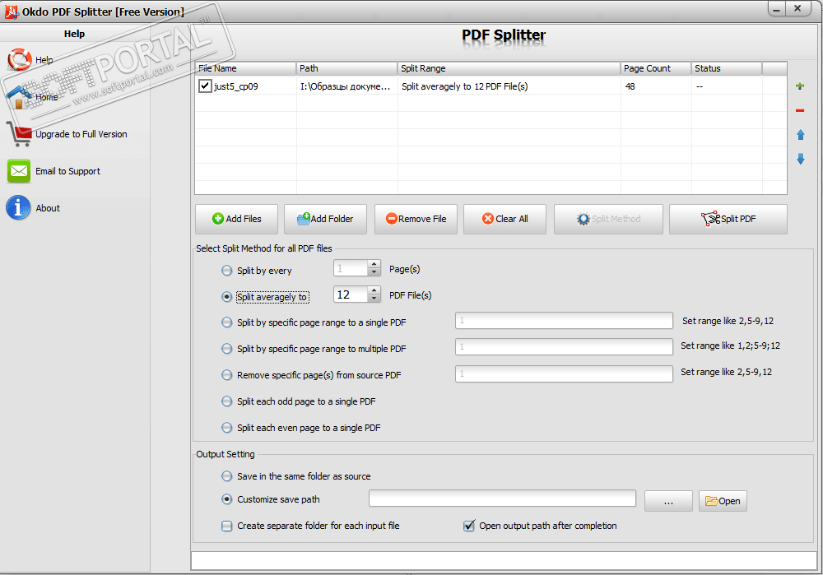Click the PDF File(s) number field showing 12
The width and height of the screenshot is (823, 575).
(x=351, y=294)
